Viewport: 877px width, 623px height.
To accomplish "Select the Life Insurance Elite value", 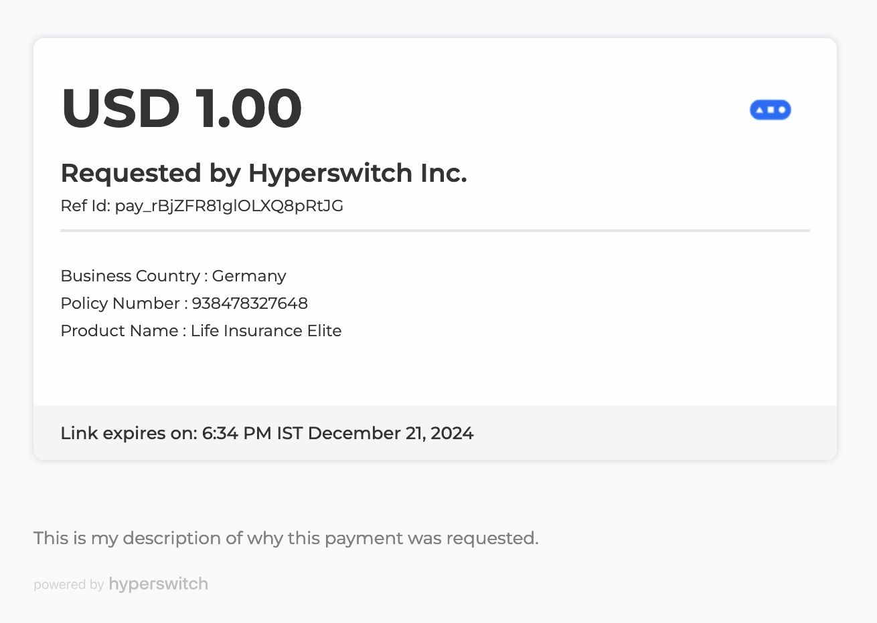I will click(x=266, y=331).
